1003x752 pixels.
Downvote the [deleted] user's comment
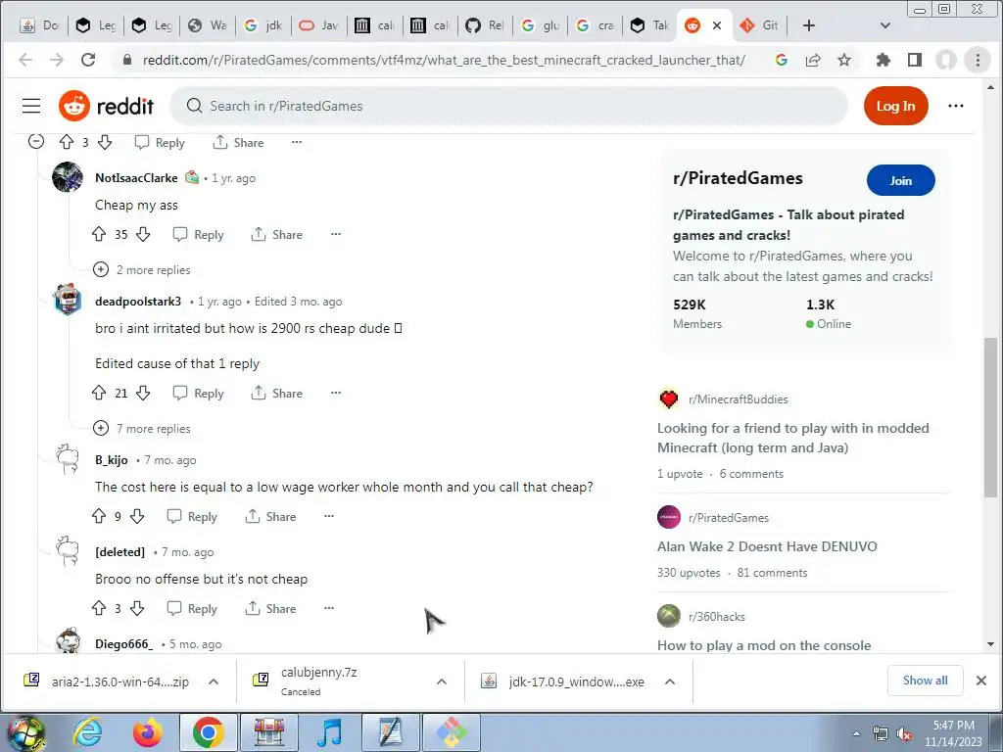click(137, 609)
